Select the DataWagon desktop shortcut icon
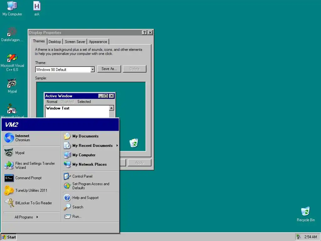Screen dimensions: 321x241 (12, 35)
